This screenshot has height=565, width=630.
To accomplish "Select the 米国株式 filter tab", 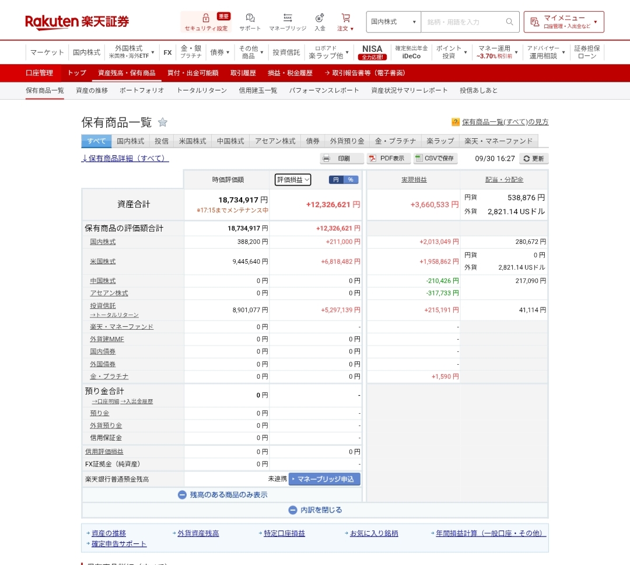I will tap(192, 141).
